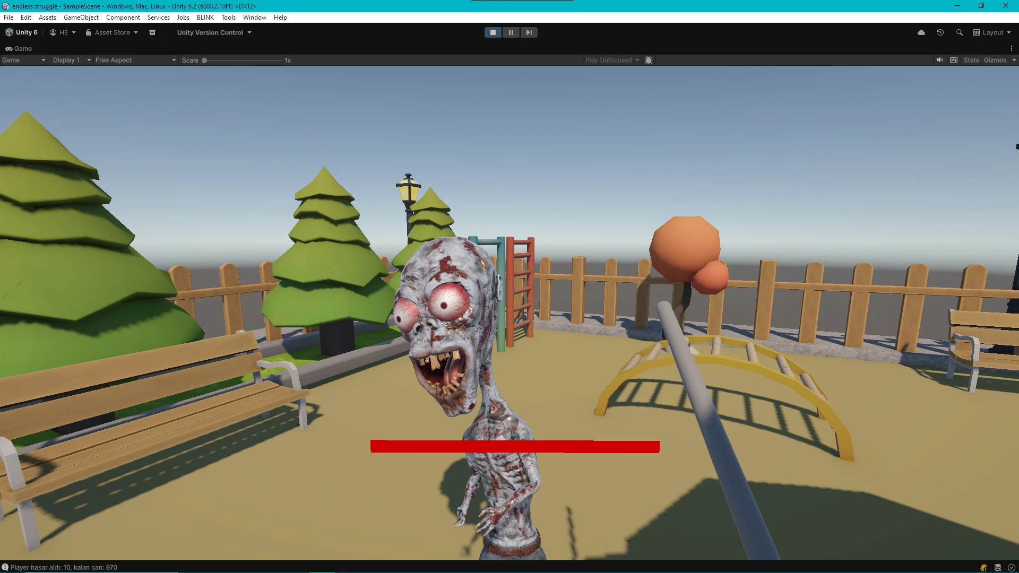Open the GameObject menu
Image resolution: width=1019 pixels, height=573 pixels.
[81, 18]
